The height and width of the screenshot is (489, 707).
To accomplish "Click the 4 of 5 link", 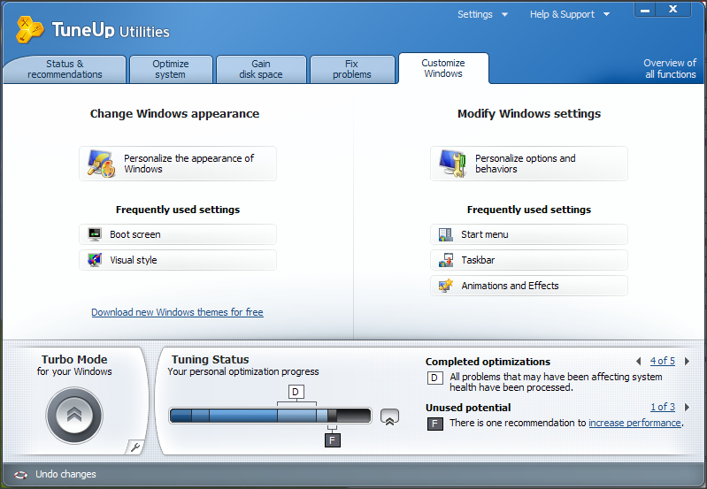I will point(663,361).
